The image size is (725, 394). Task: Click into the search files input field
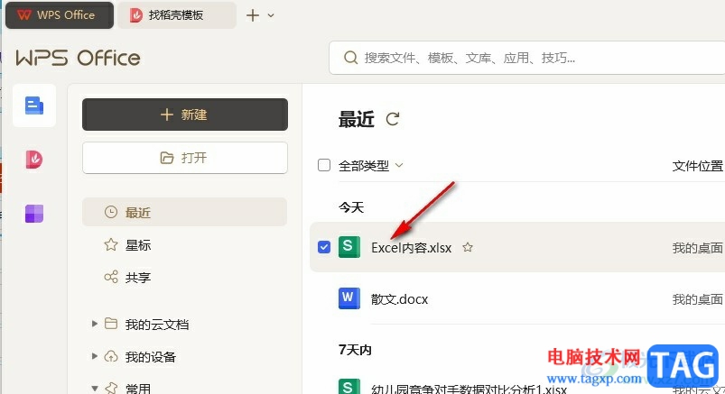click(527, 58)
